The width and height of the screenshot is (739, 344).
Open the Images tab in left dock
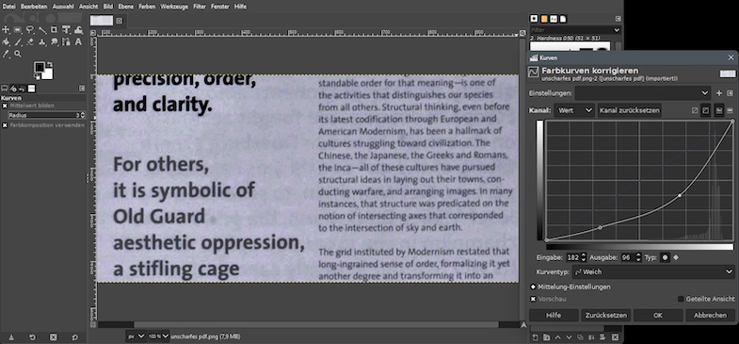pos(32,89)
